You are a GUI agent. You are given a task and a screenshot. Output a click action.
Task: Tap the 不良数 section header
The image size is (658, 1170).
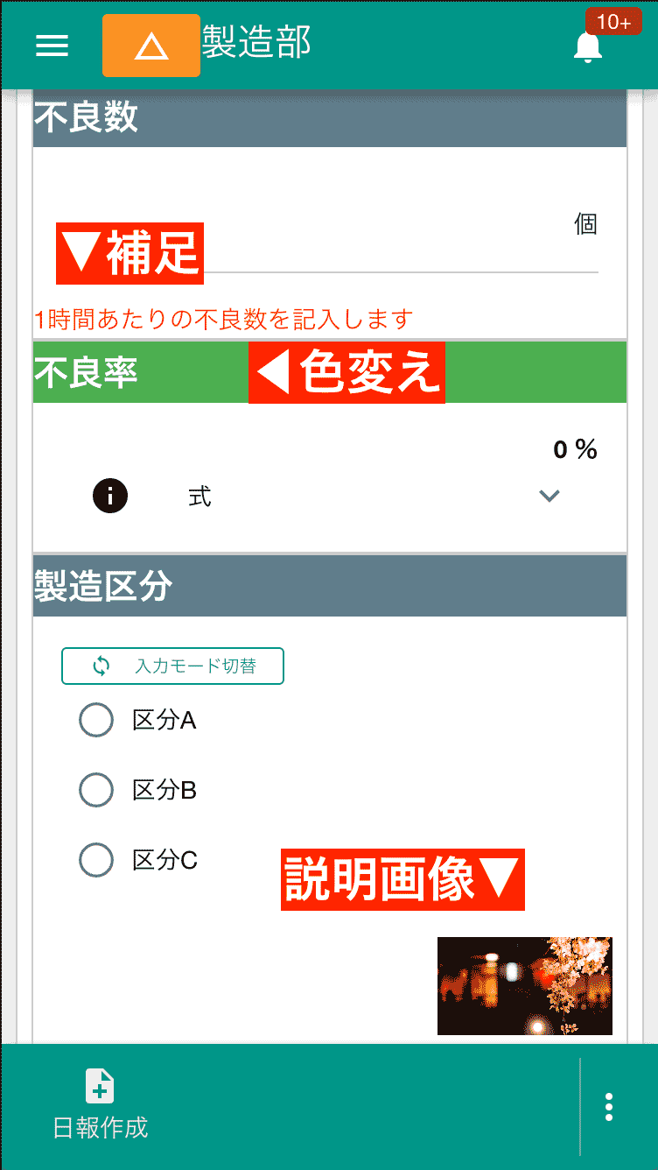[x=329, y=117]
